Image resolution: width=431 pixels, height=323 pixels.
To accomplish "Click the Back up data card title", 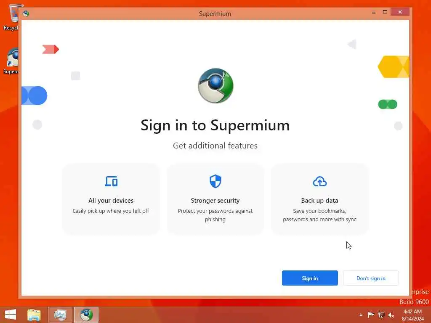I will [x=320, y=201].
